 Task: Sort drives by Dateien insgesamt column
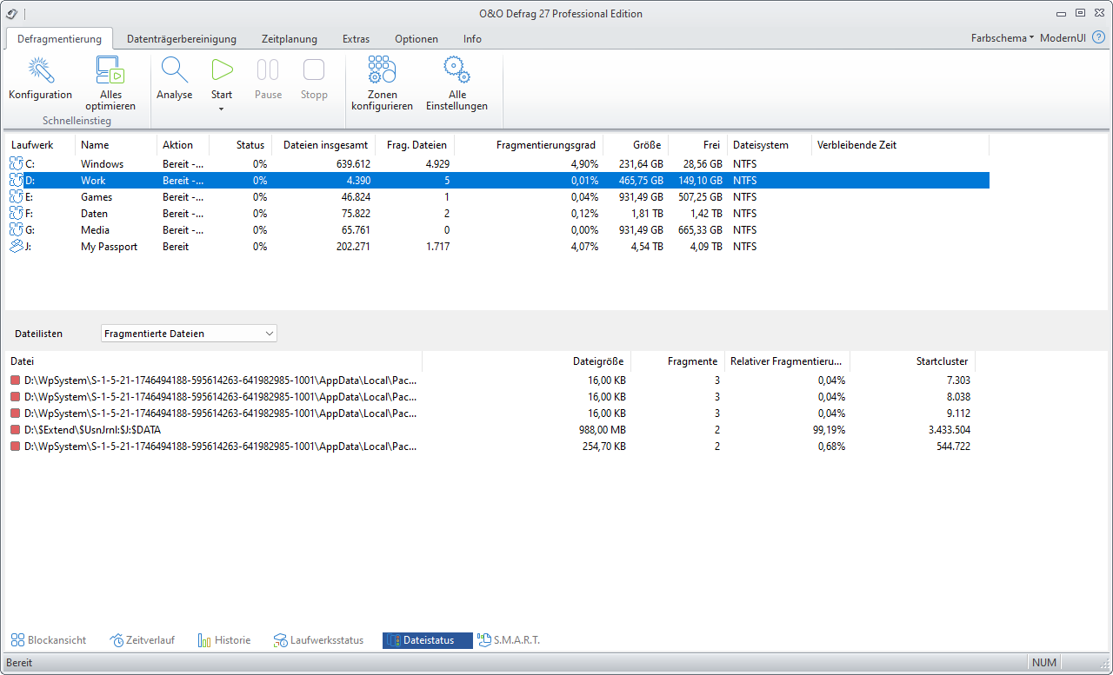(x=324, y=145)
